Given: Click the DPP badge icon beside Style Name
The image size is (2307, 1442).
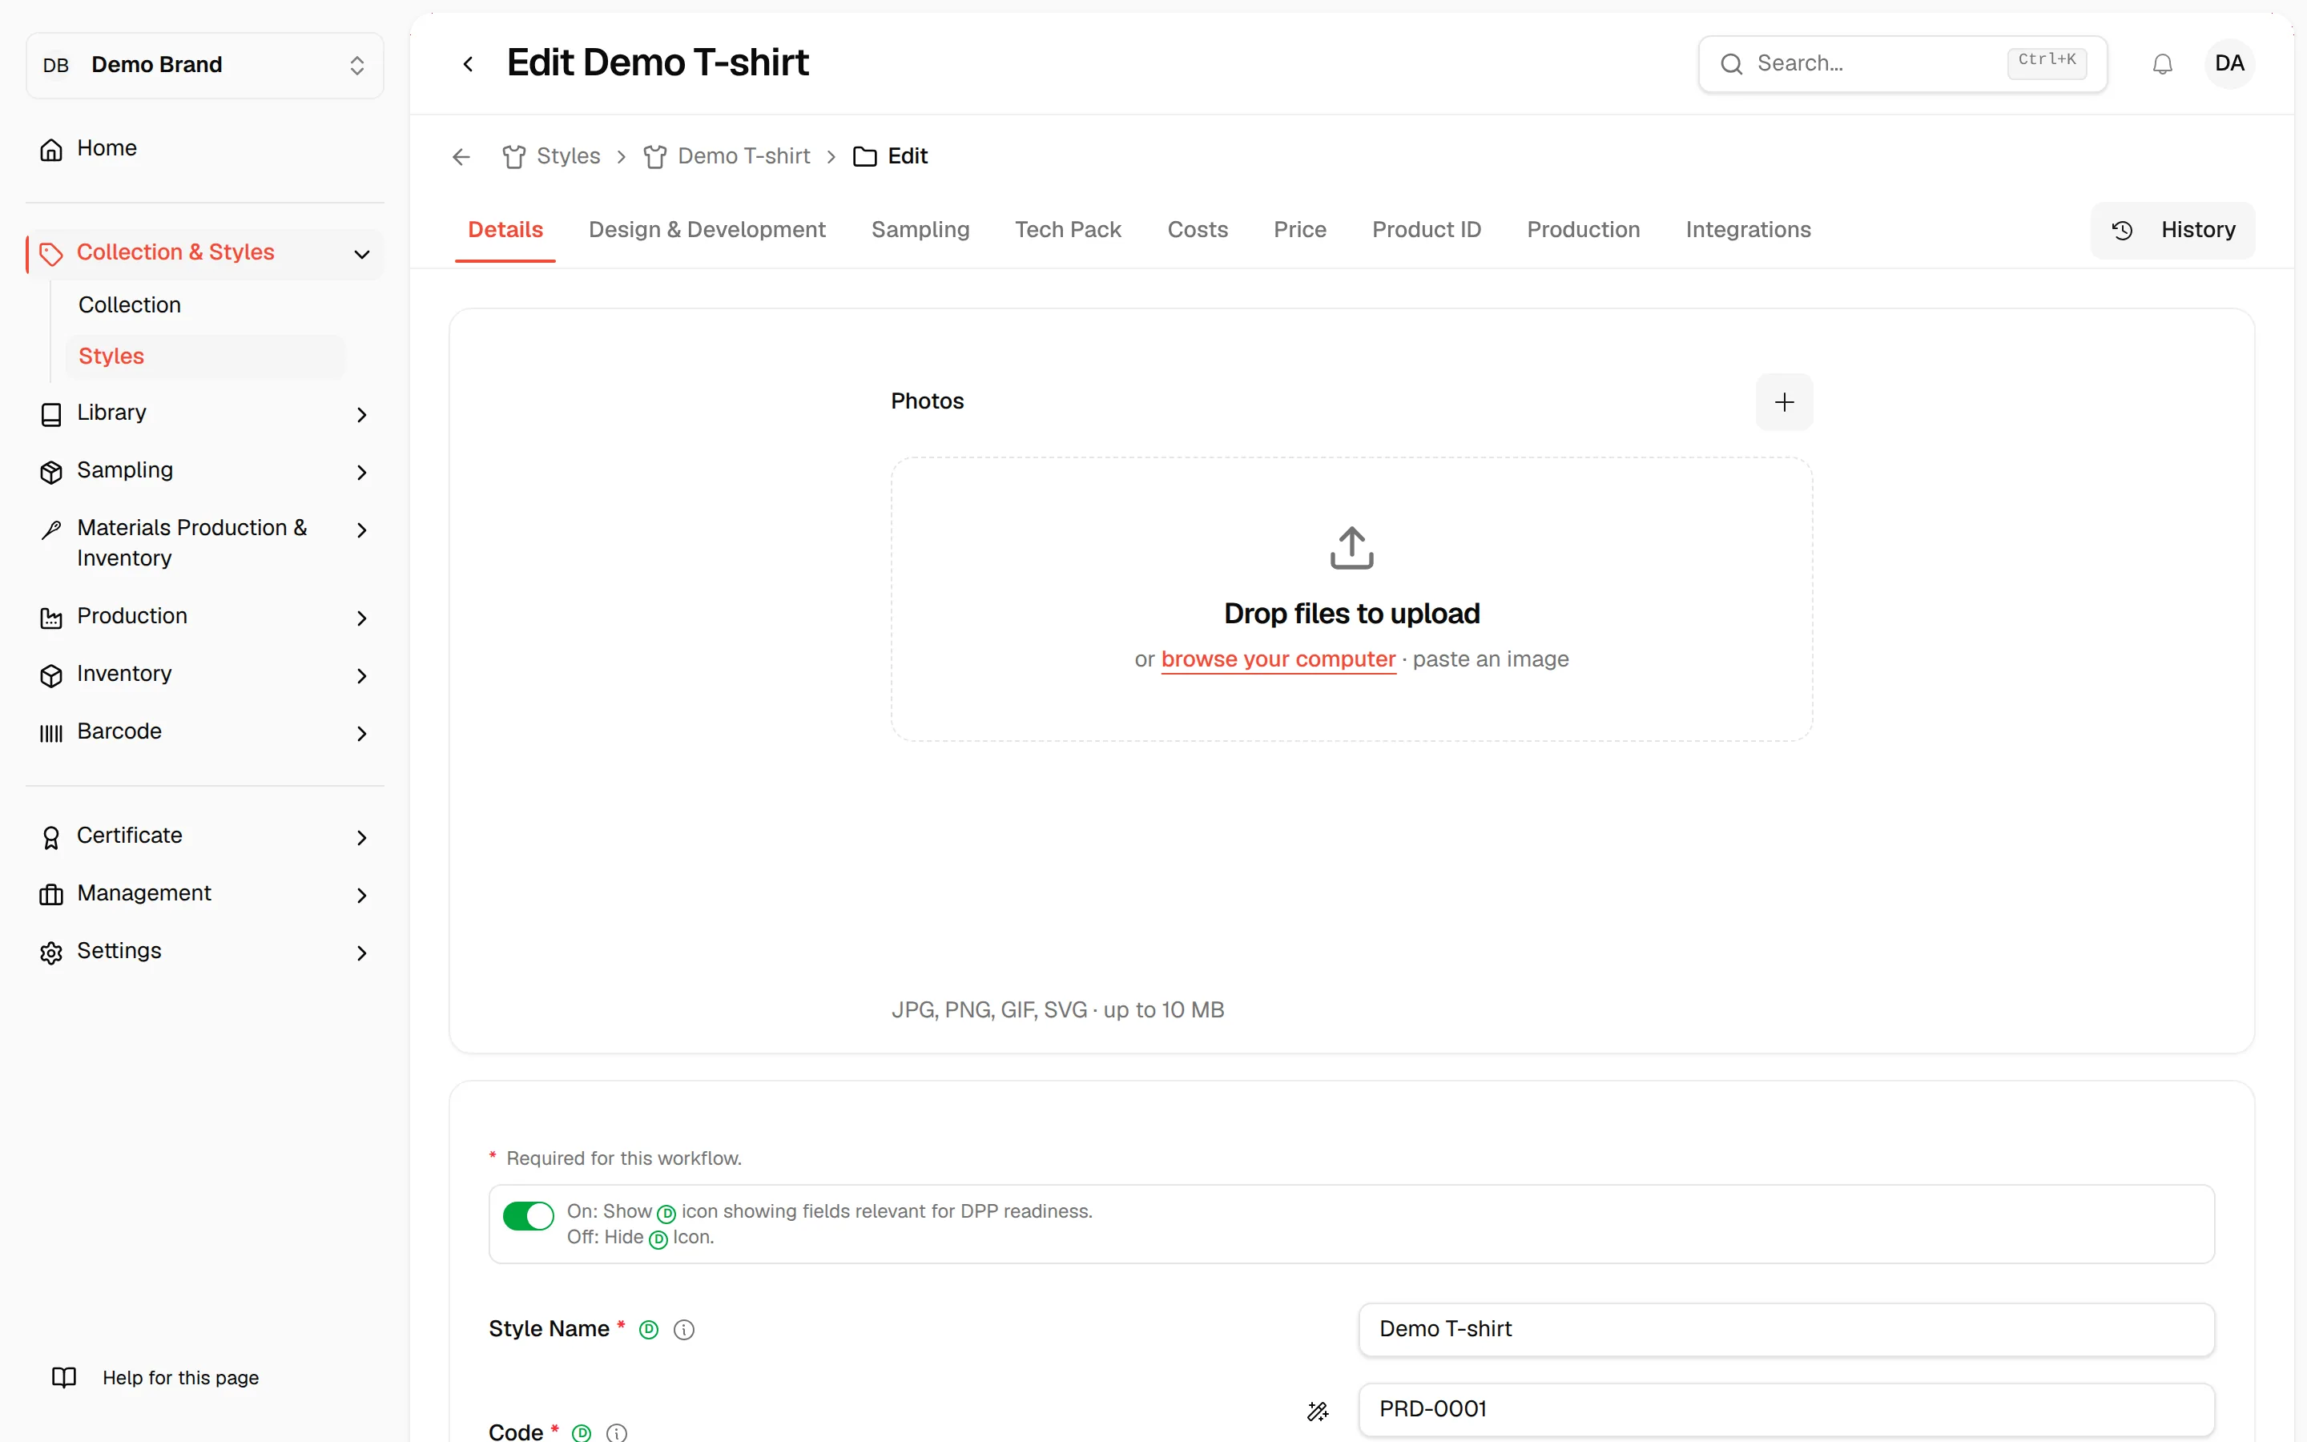Looking at the screenshot, I should point(649,1330).
